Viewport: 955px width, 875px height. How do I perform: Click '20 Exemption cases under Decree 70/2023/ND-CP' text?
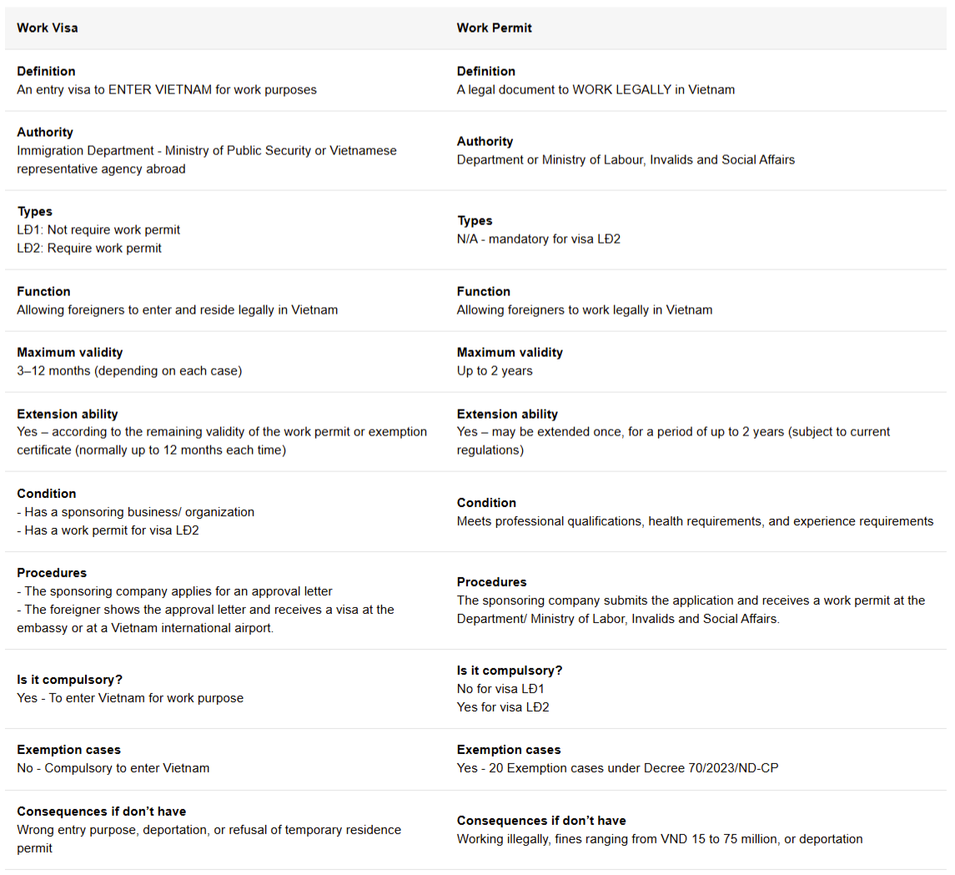[x=617, y=767]
